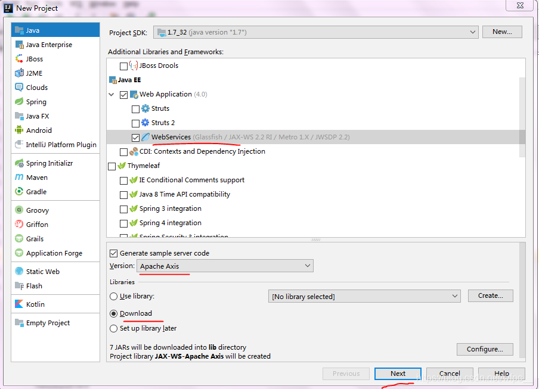Uncheck the Web Application checkbox

click(x=123, y=94)
